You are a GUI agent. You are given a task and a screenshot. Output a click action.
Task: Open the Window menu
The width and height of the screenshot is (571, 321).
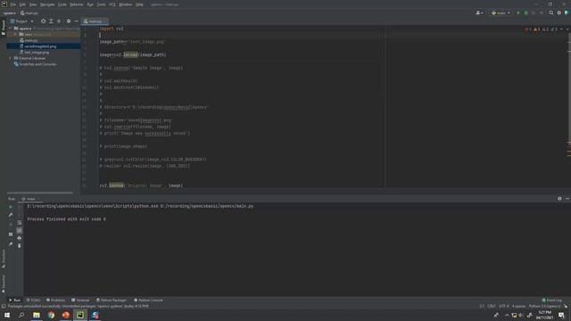[126, 4]
